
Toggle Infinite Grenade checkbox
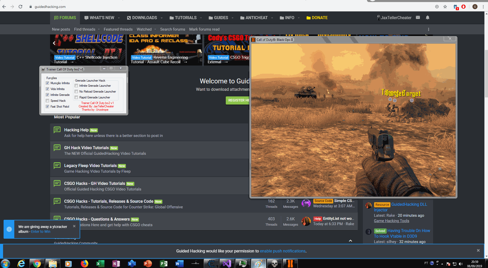pos(47,95)
